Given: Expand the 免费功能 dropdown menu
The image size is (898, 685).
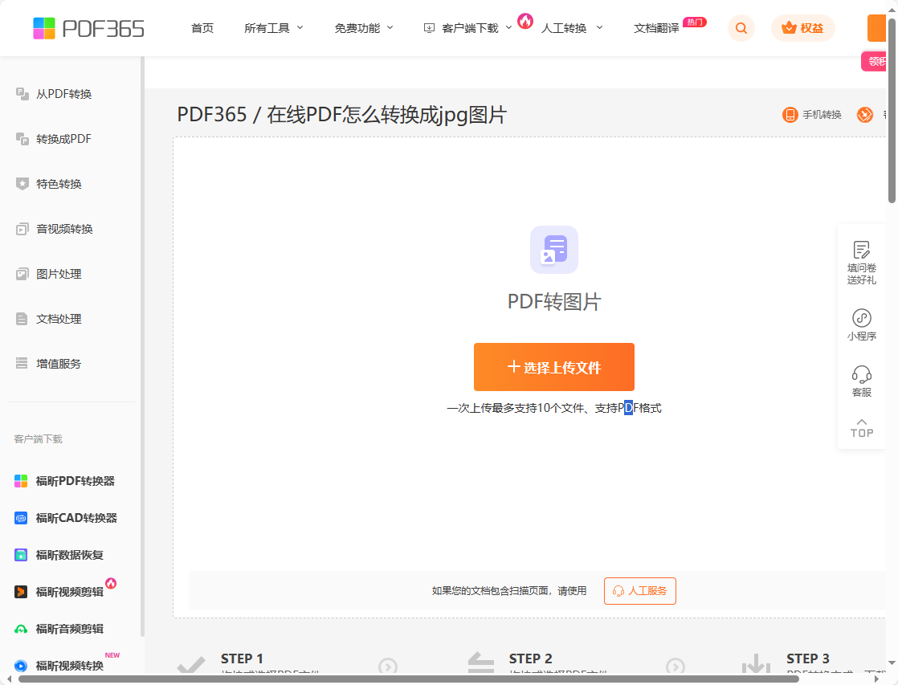Looking at the screenshot, I should pyautogui.click(x=364, y=28).
